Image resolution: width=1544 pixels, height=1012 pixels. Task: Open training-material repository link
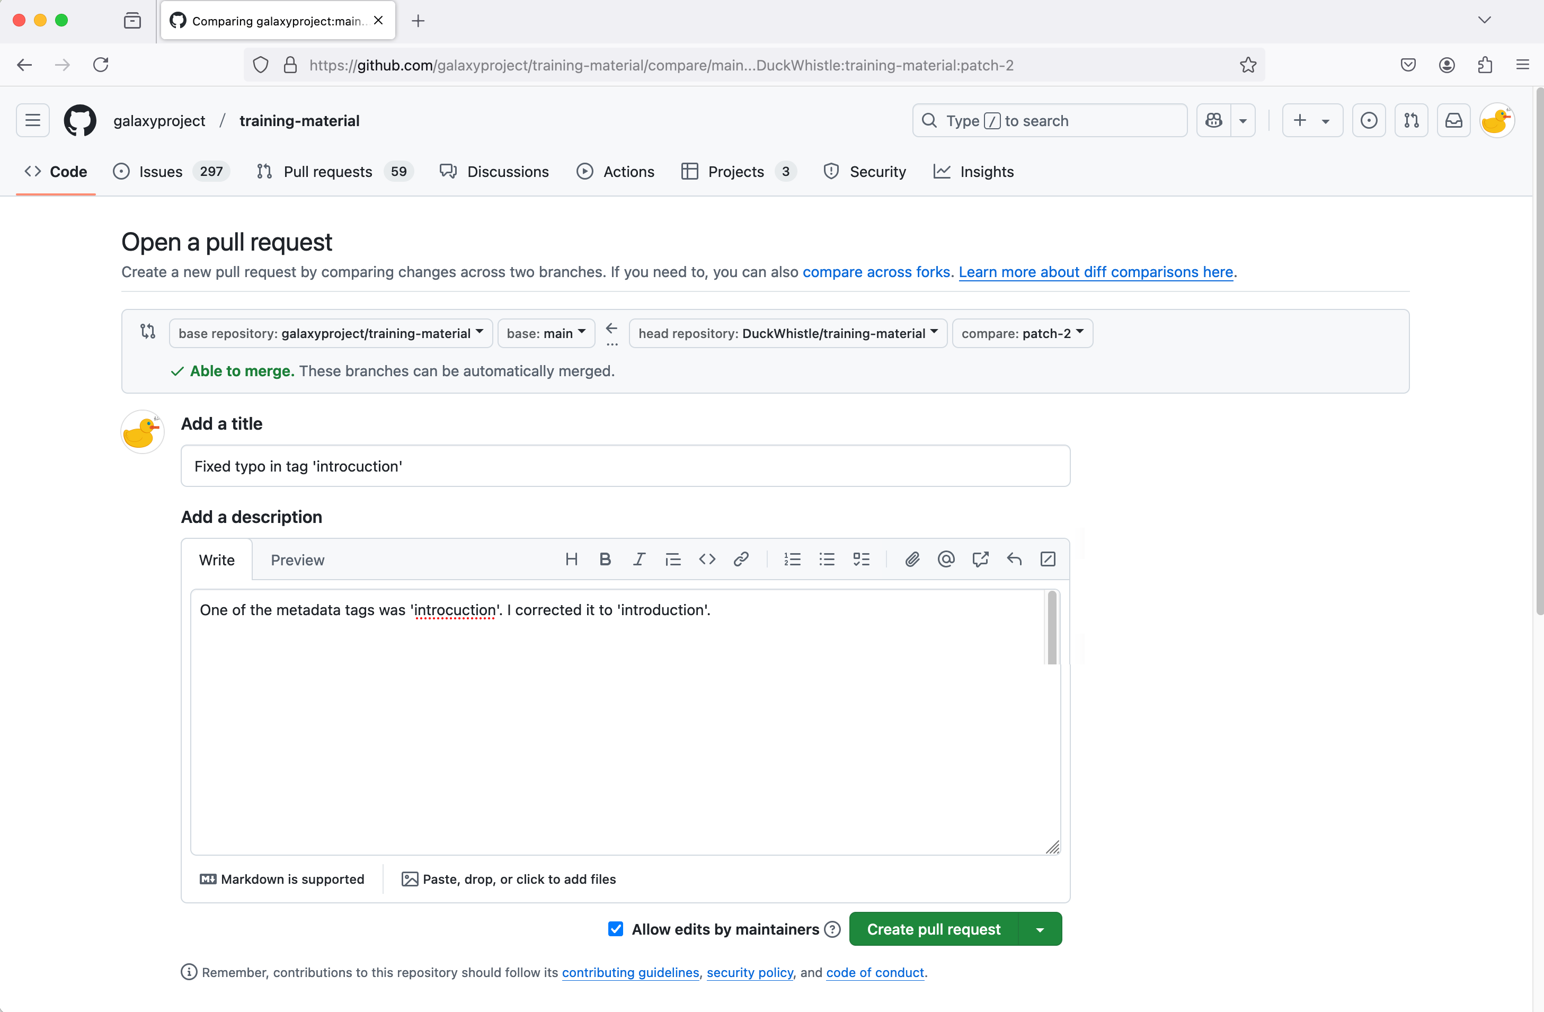[x=299, y=121]
